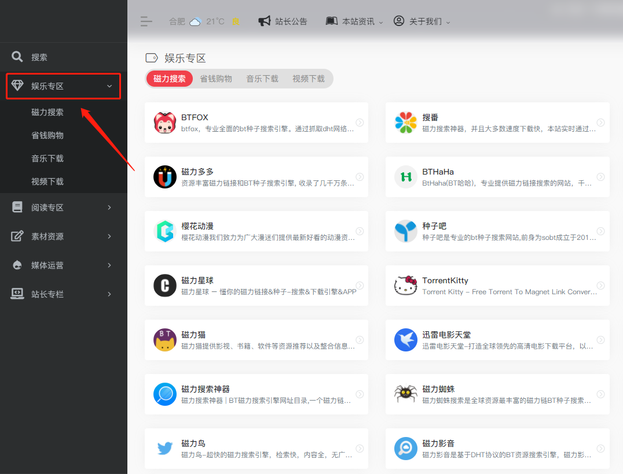Switch to the 视频下载 tab
This screenshot has height=474, width=623.
coord(309,79)
